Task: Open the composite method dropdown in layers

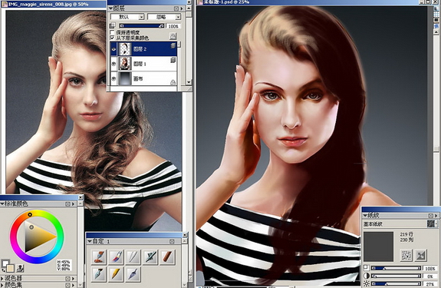Action: click(x=127, y=17)
